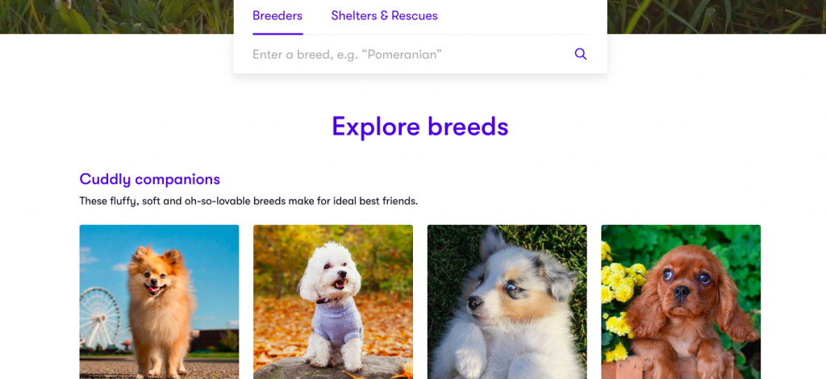The height and width of the screenshot is (379, 826).
Task: Click the grass banner left of search box
Action: [117, 17]
